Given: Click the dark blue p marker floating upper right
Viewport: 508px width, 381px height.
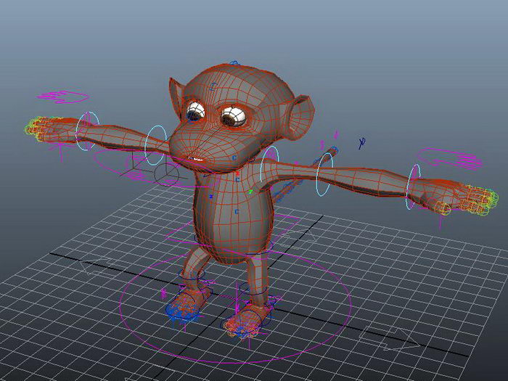Looking at the screenshot, I should click(x=362, y=142).
